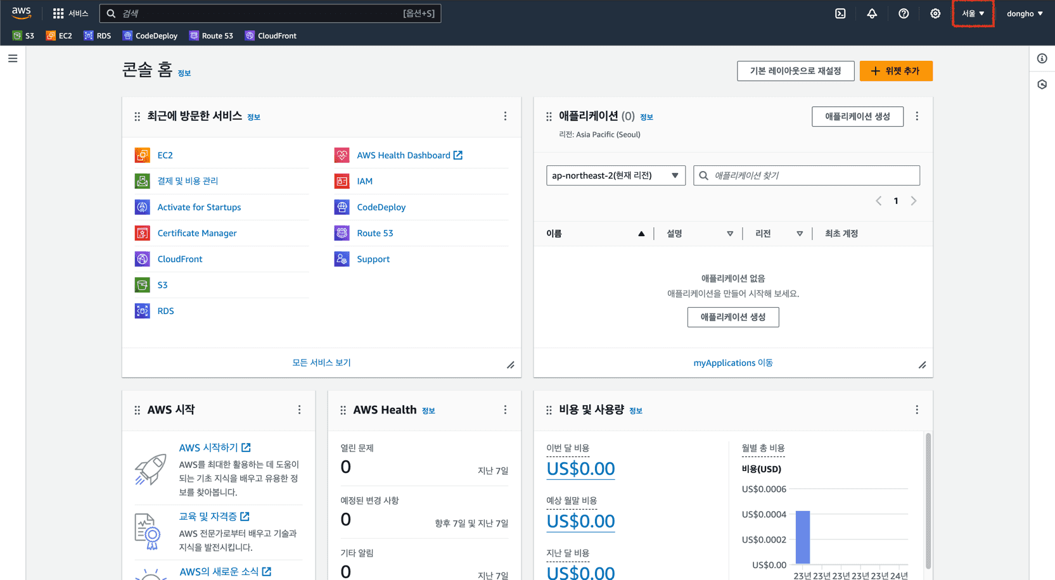Image resolution: width=1055 pixels, height=580 pixels.
Task: Click 정보 link next to 비용 및 사용량
Action: click(636, 411)
